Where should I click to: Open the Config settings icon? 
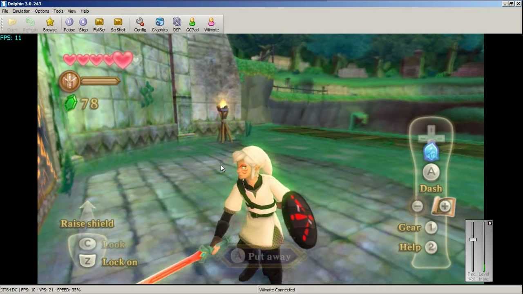coord(140,24)
